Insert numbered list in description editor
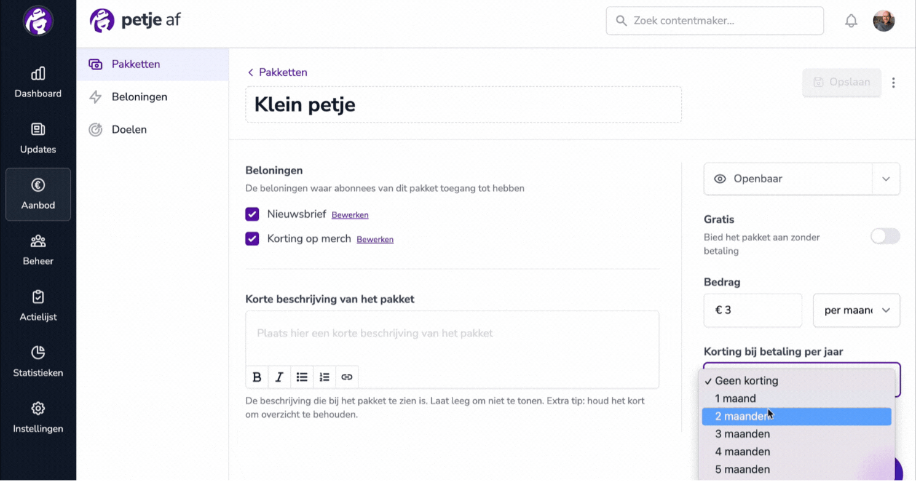Viewport: 916px width, 481px height. pos(325,377)
